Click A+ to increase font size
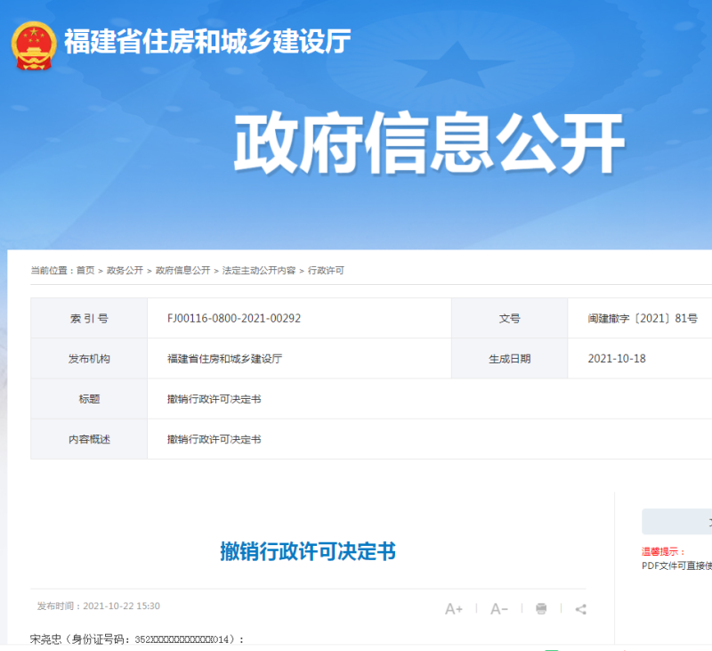This screenshot has width=712, height=651. (454, 608)
